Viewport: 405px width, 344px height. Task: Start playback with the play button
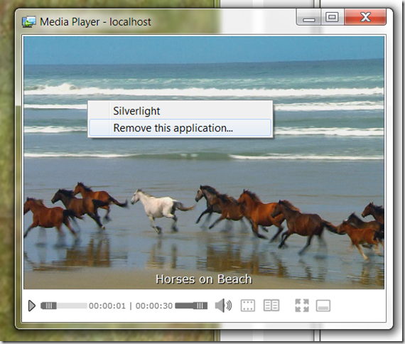coord(31,306)
